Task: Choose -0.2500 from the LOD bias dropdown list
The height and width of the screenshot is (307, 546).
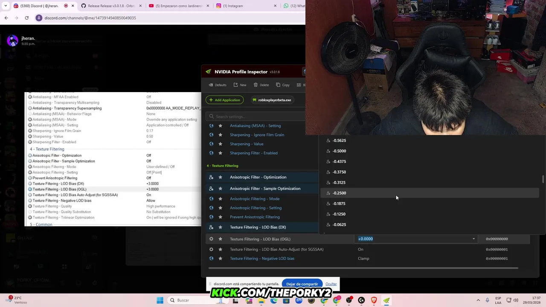Action: pyautogui.click(x=430, y=193)
